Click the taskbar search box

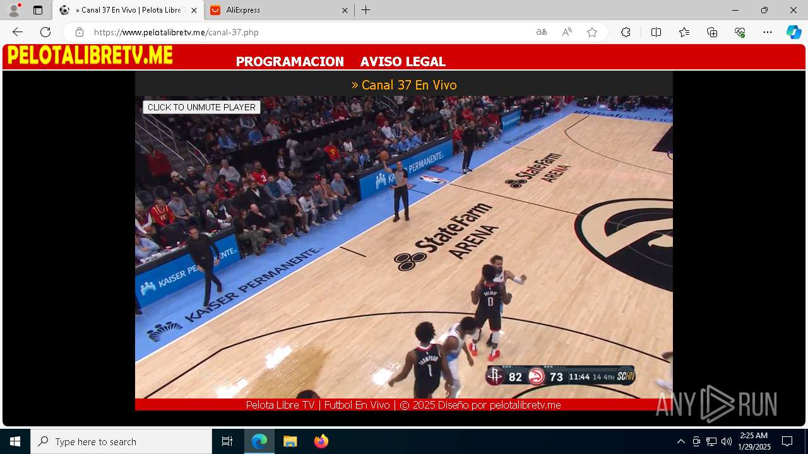click(x=121, y=441)
